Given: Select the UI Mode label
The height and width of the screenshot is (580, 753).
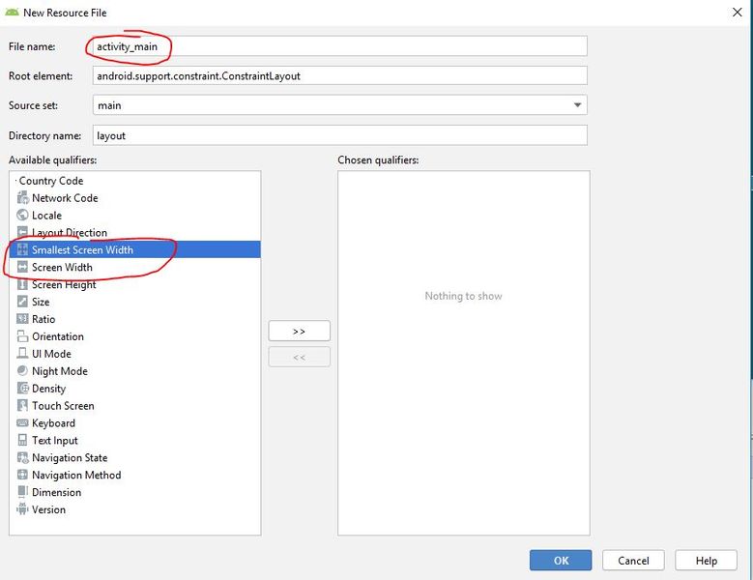Looking at the screenshot, I should coord(51,354).
